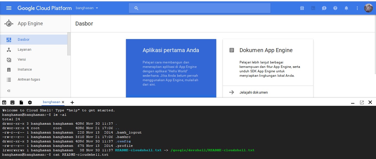Screen dimensions: 376x159
Task: Click the free trial gift icon
Action: click(x=302, y=8)
